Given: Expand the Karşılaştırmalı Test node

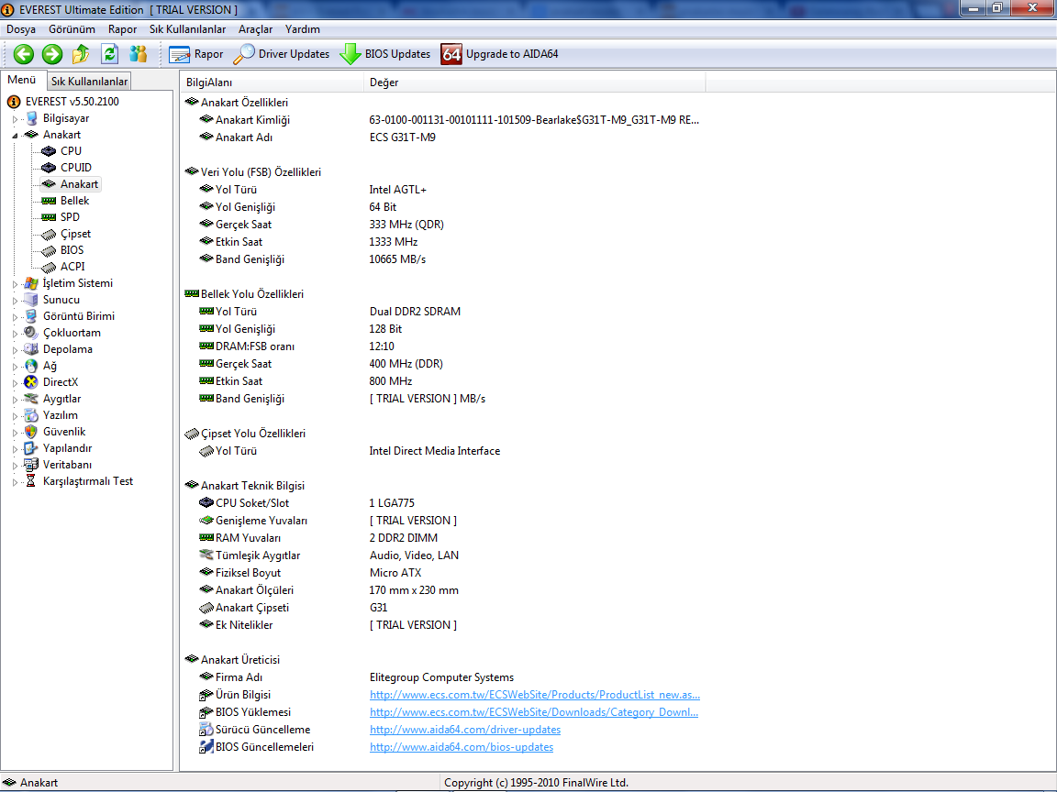Looking at the screenshot, I should point(15,482).
